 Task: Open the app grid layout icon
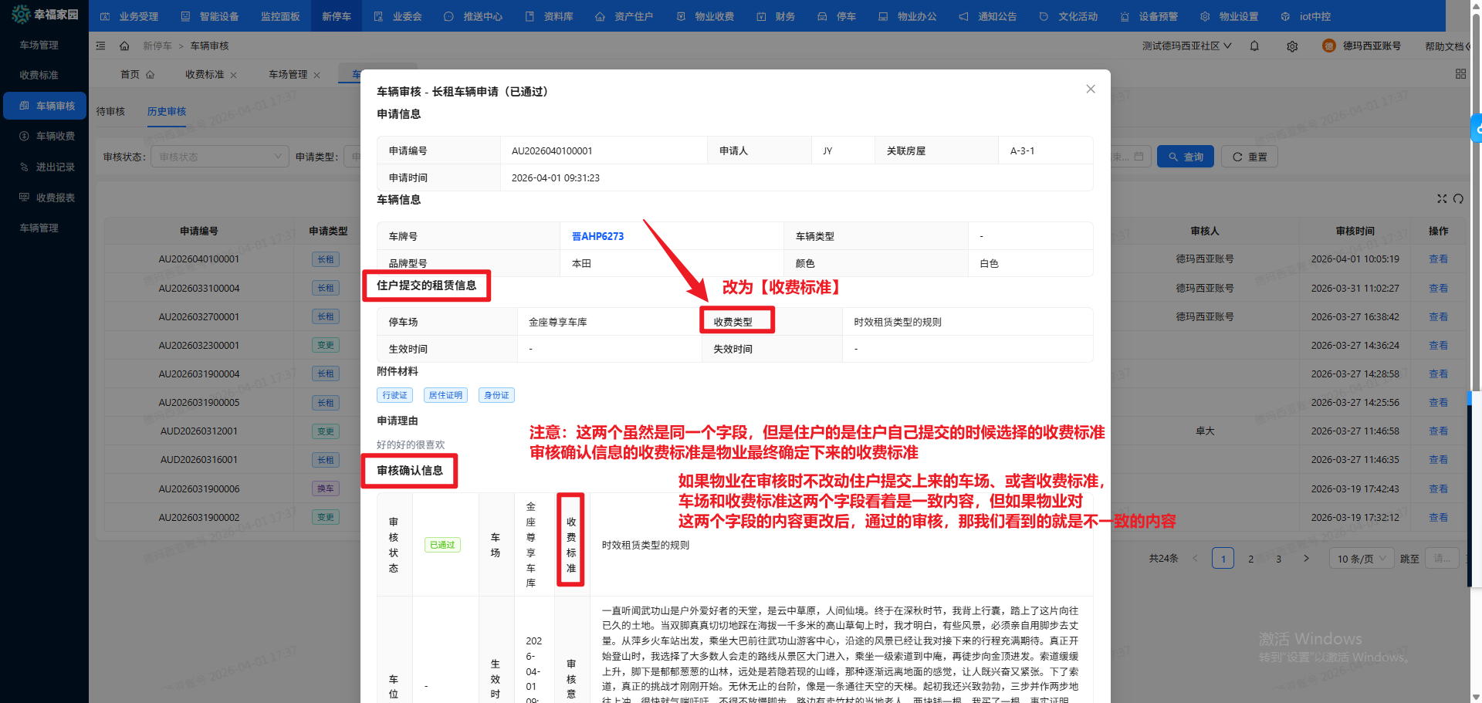click(1461, 73)
